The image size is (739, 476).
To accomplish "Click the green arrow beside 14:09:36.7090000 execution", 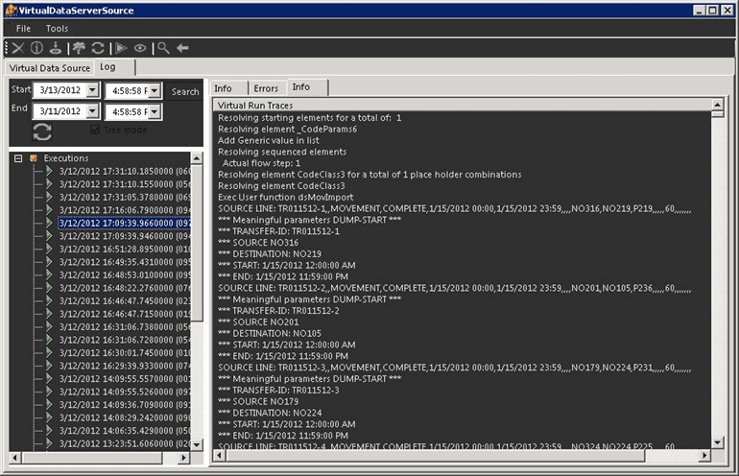I will pos(49,404).
